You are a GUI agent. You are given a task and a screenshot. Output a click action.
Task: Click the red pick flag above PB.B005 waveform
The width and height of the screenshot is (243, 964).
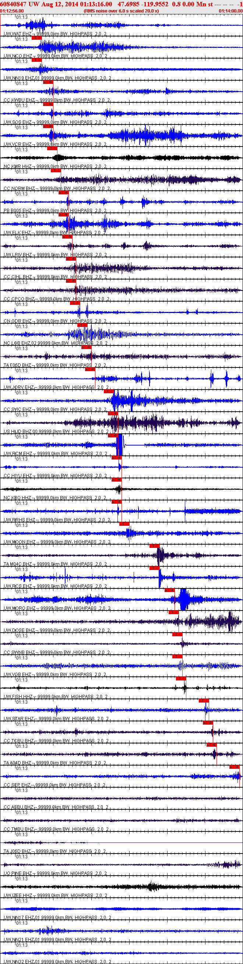tap(63, 192)
